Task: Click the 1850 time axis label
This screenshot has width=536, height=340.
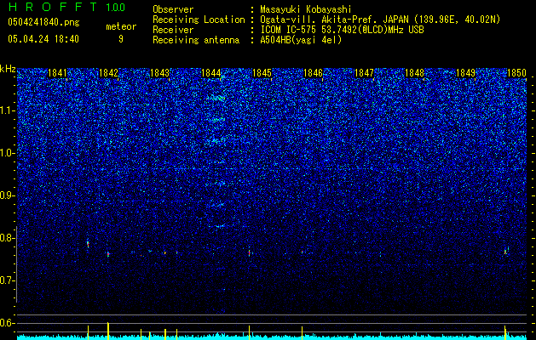Action: (x=516, y=73)
